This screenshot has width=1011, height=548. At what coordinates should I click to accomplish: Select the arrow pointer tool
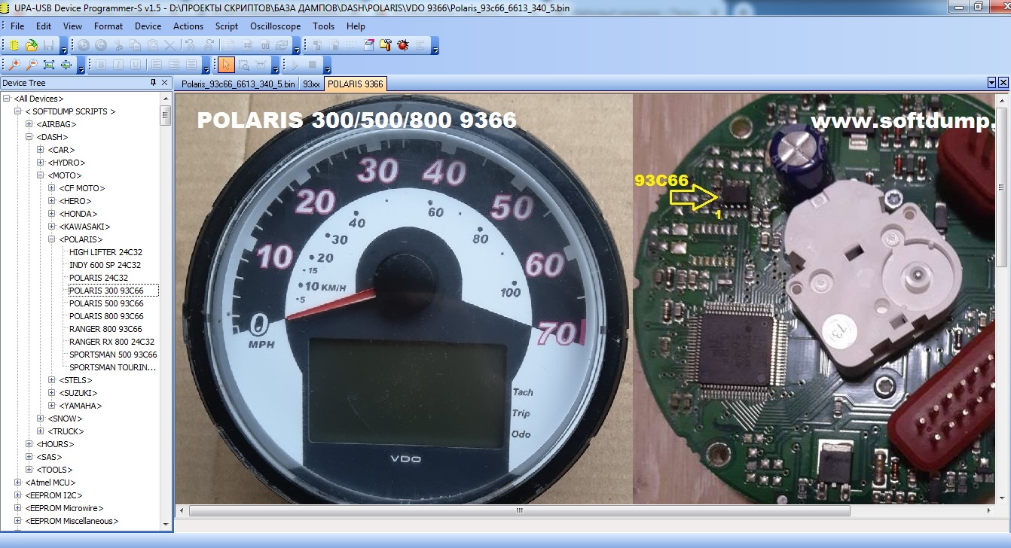(x=226, y=65)
